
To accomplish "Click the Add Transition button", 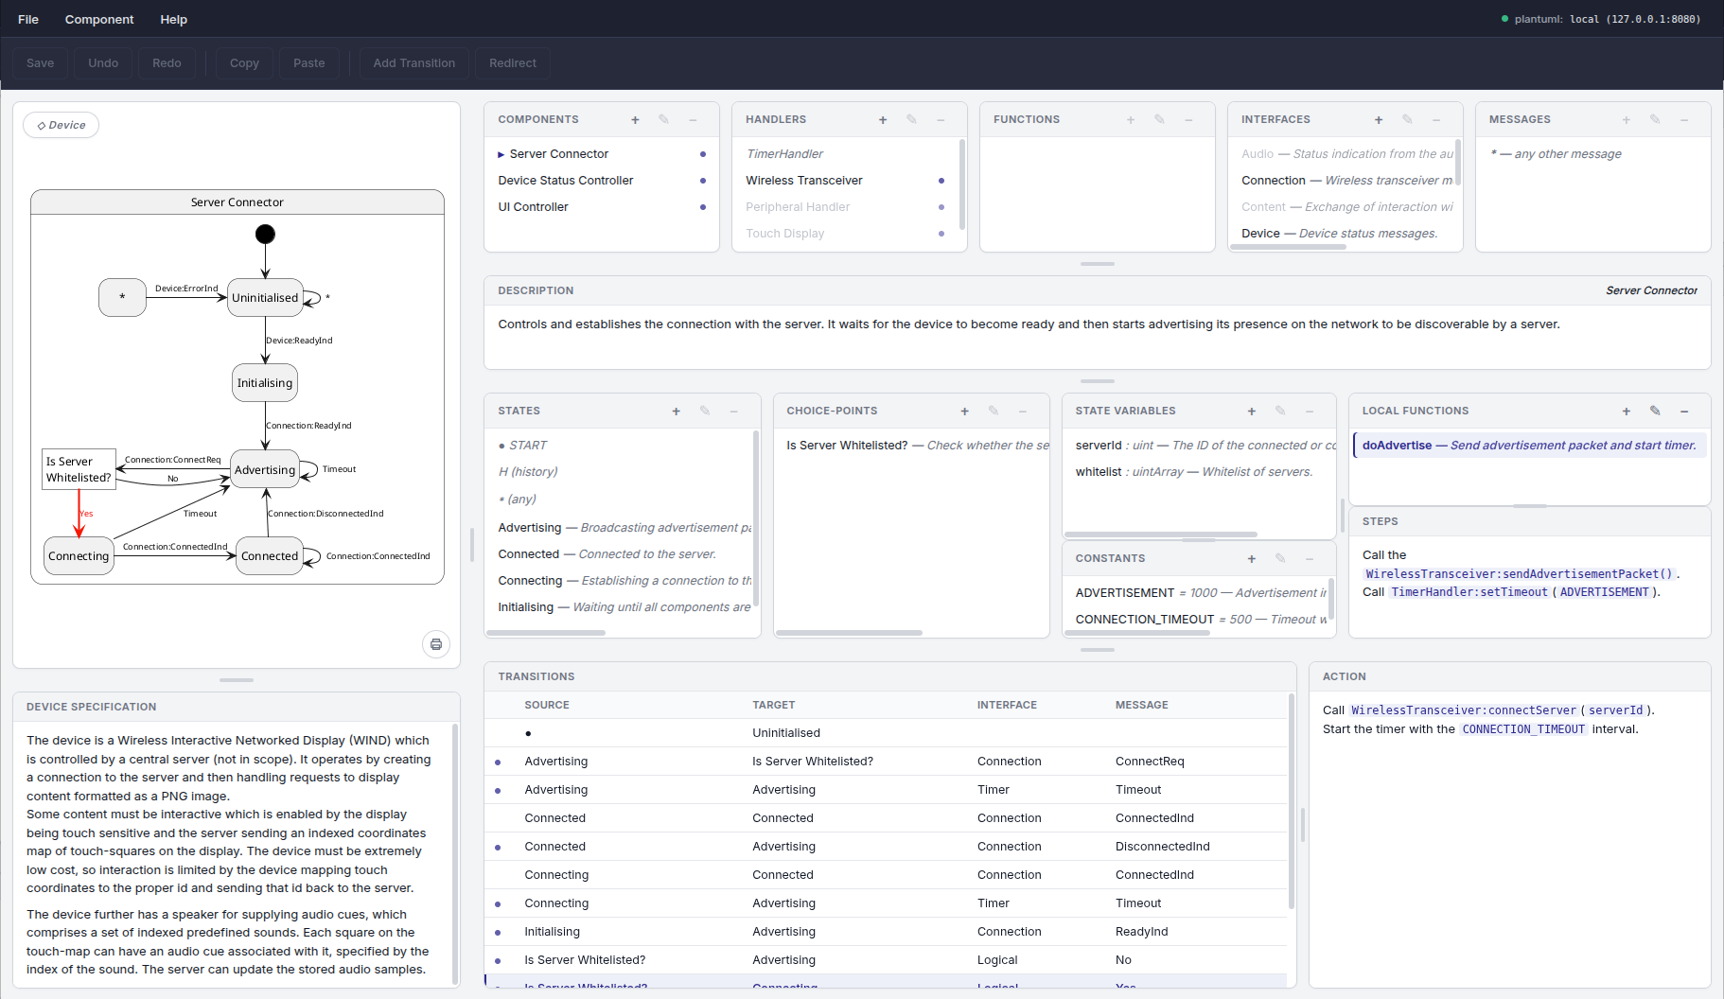I will point(414,63).
